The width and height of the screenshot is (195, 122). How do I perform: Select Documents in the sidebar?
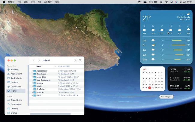point(16,104)
